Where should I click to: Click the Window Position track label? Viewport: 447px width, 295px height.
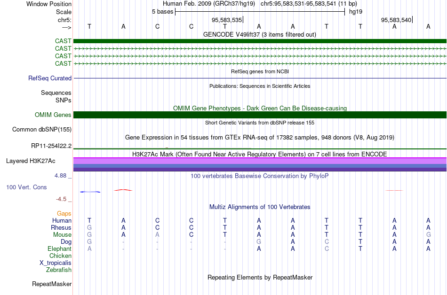pos(49,4)
